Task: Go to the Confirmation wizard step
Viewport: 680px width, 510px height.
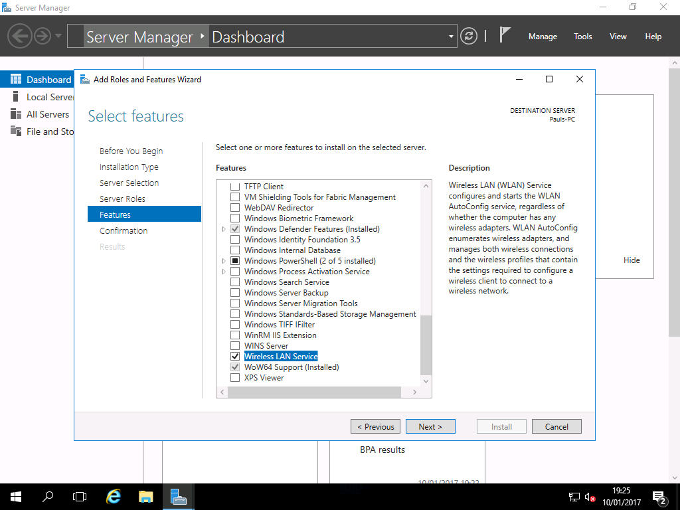Action: [124, 230]
